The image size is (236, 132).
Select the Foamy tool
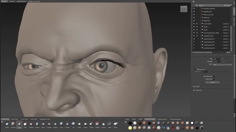point(37,125)
